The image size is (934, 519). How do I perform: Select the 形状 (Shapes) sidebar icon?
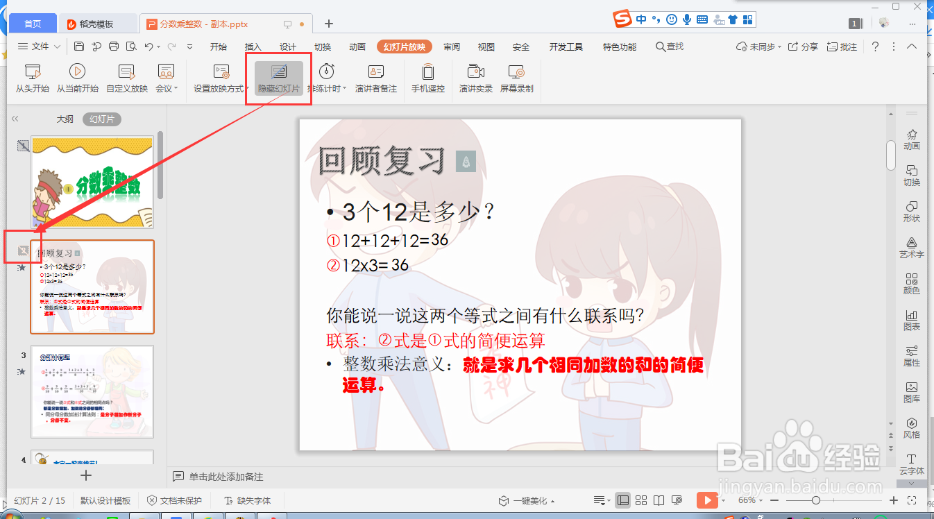911,210
